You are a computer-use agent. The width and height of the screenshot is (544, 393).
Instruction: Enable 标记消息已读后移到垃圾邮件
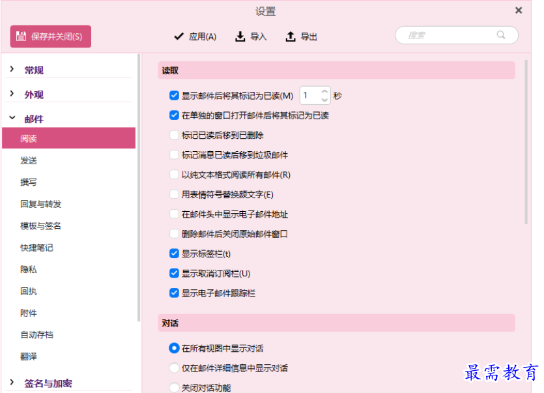tap(174, 155)
